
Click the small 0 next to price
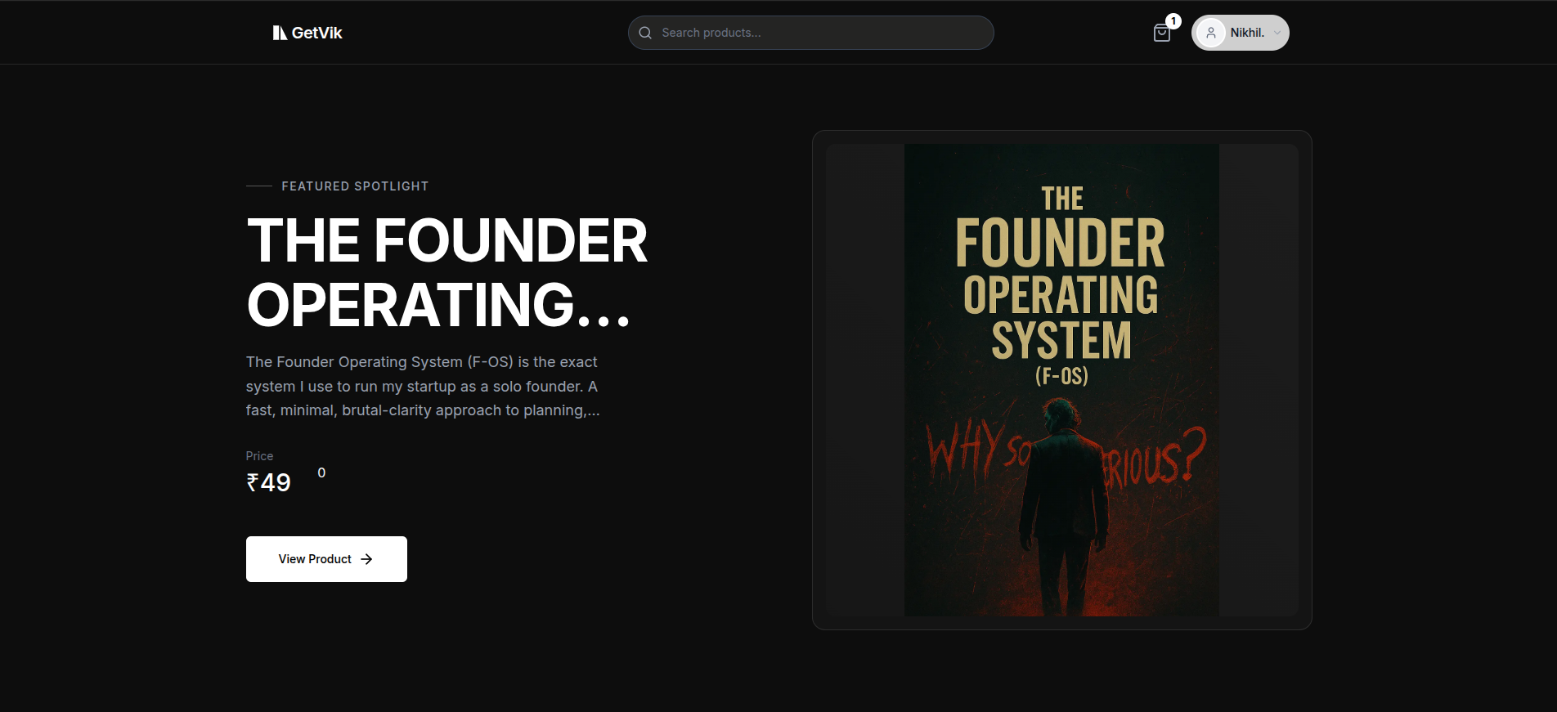[321, 472]
